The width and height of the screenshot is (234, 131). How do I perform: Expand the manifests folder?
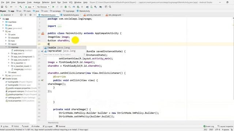pos(3,22)
